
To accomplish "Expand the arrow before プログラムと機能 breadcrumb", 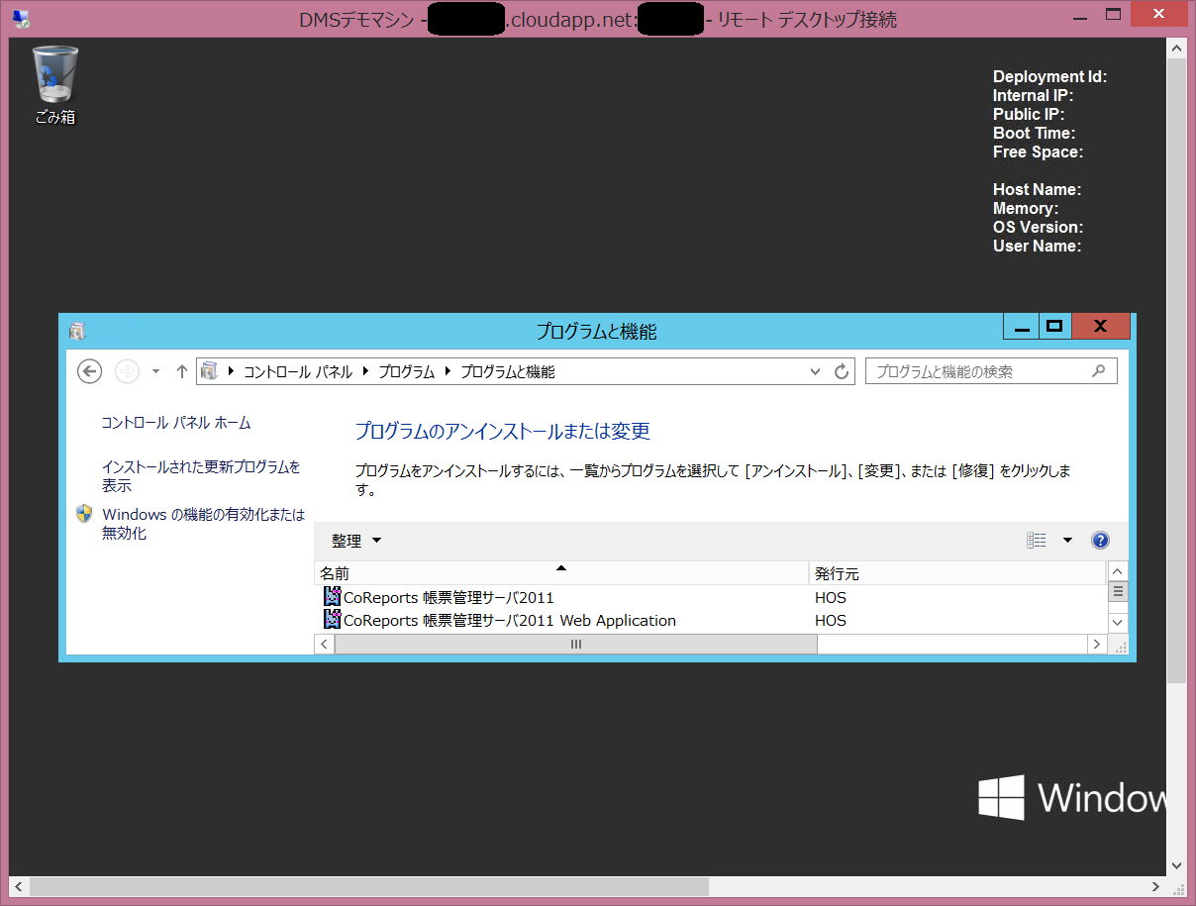I will [x=448, y=372].
